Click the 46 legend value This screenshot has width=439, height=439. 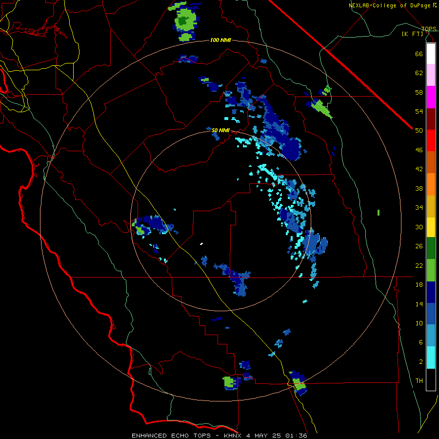pos(419,150)
